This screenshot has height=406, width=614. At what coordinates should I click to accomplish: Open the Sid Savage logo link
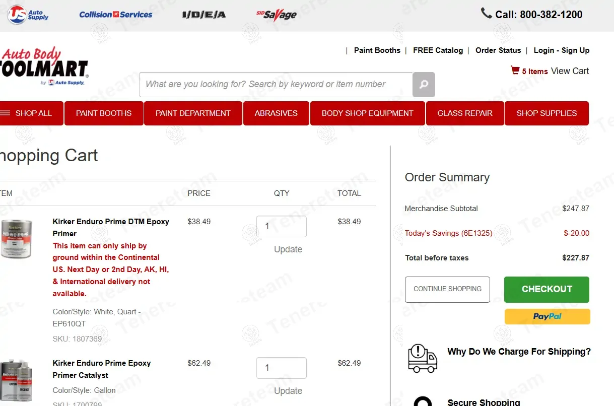(x=276, y=15)
